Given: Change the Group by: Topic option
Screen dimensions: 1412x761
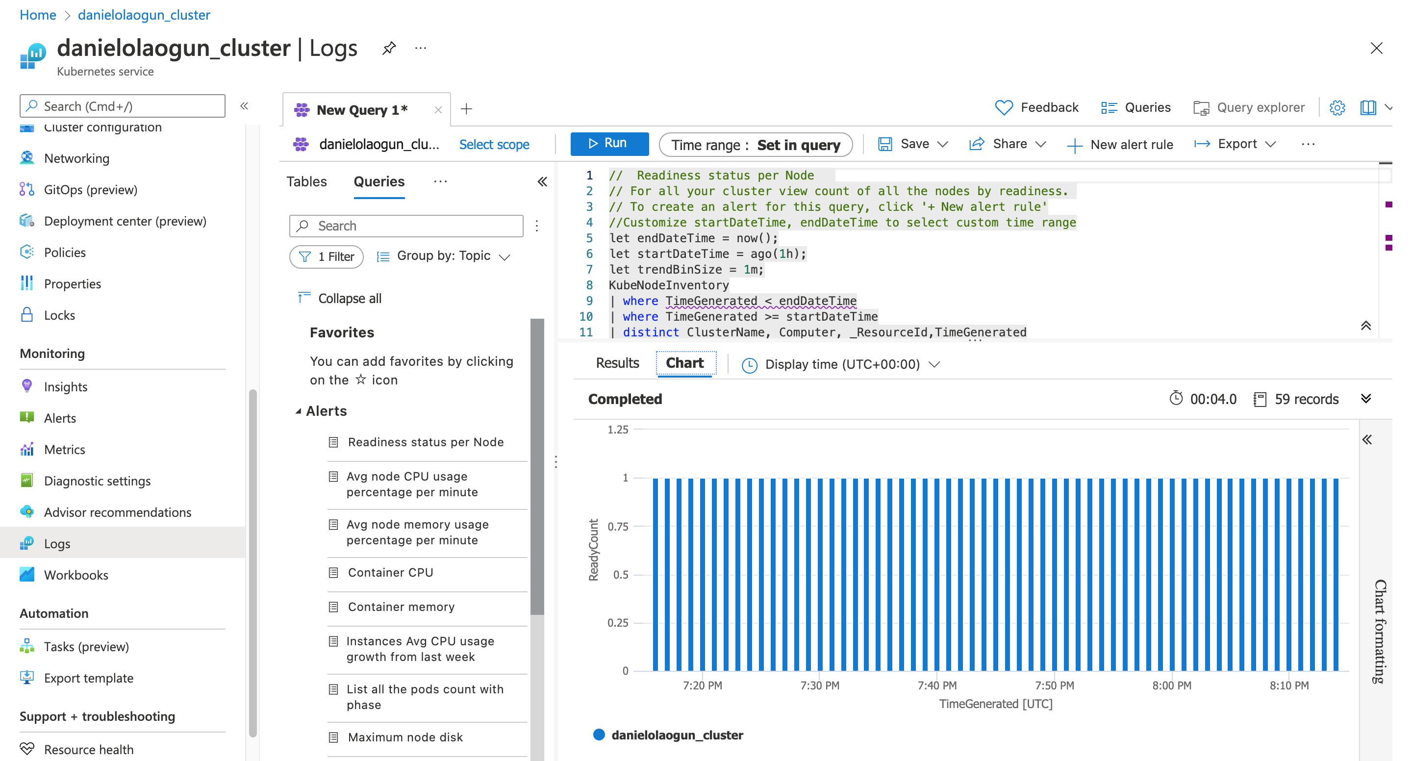Looking at the screenshot, I should coord(443,256).
